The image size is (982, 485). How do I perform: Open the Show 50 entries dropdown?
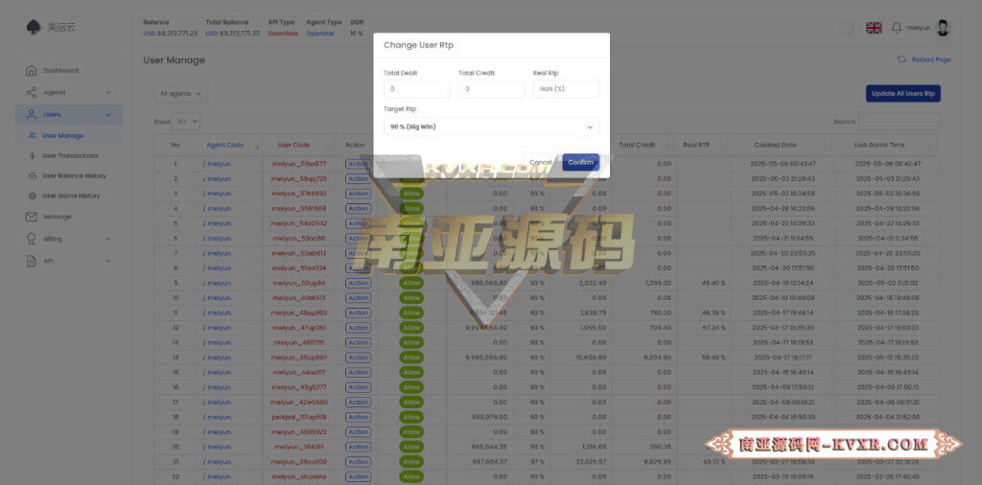[186, 122]
